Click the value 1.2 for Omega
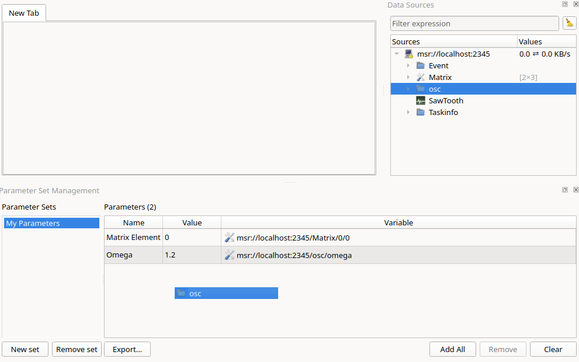Screen dimensions: 579x362 192,255
